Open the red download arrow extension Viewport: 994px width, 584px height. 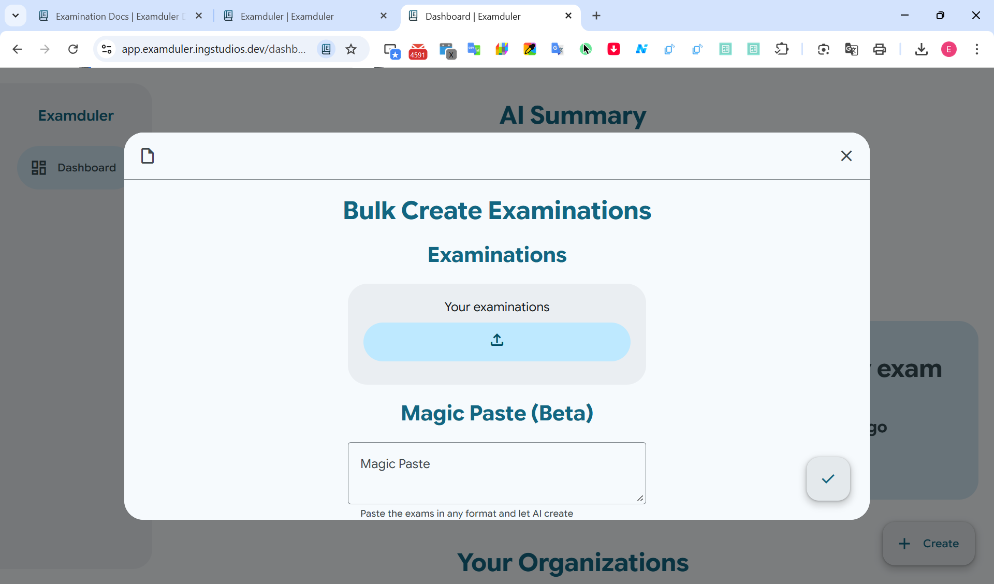pos(613,49)
